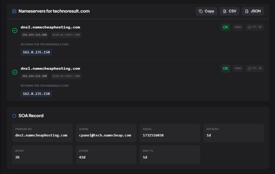This screenshot has width=275, height=174.
Task: Click the clock icon in dns1 TTL badge
Action: click(x=249, y=68)
